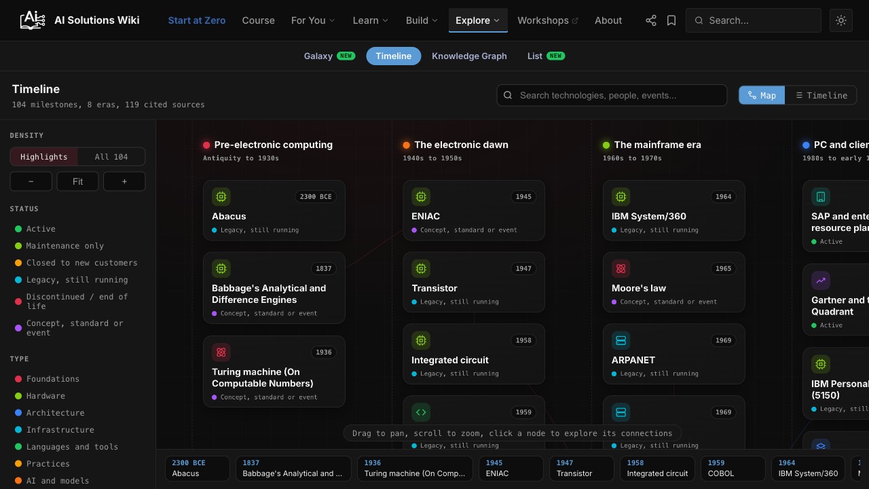The height and width of the screenshot is (489, 869).
Task: Jump to 1947 Transistor timeline chip
Action: point(582,469)
